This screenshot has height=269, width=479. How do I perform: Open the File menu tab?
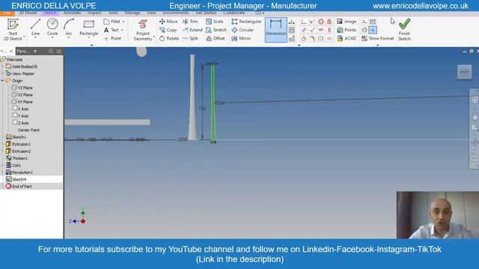tap(7, 13)
